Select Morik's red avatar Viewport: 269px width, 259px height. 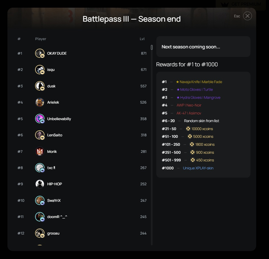click(x=40, y=151)
